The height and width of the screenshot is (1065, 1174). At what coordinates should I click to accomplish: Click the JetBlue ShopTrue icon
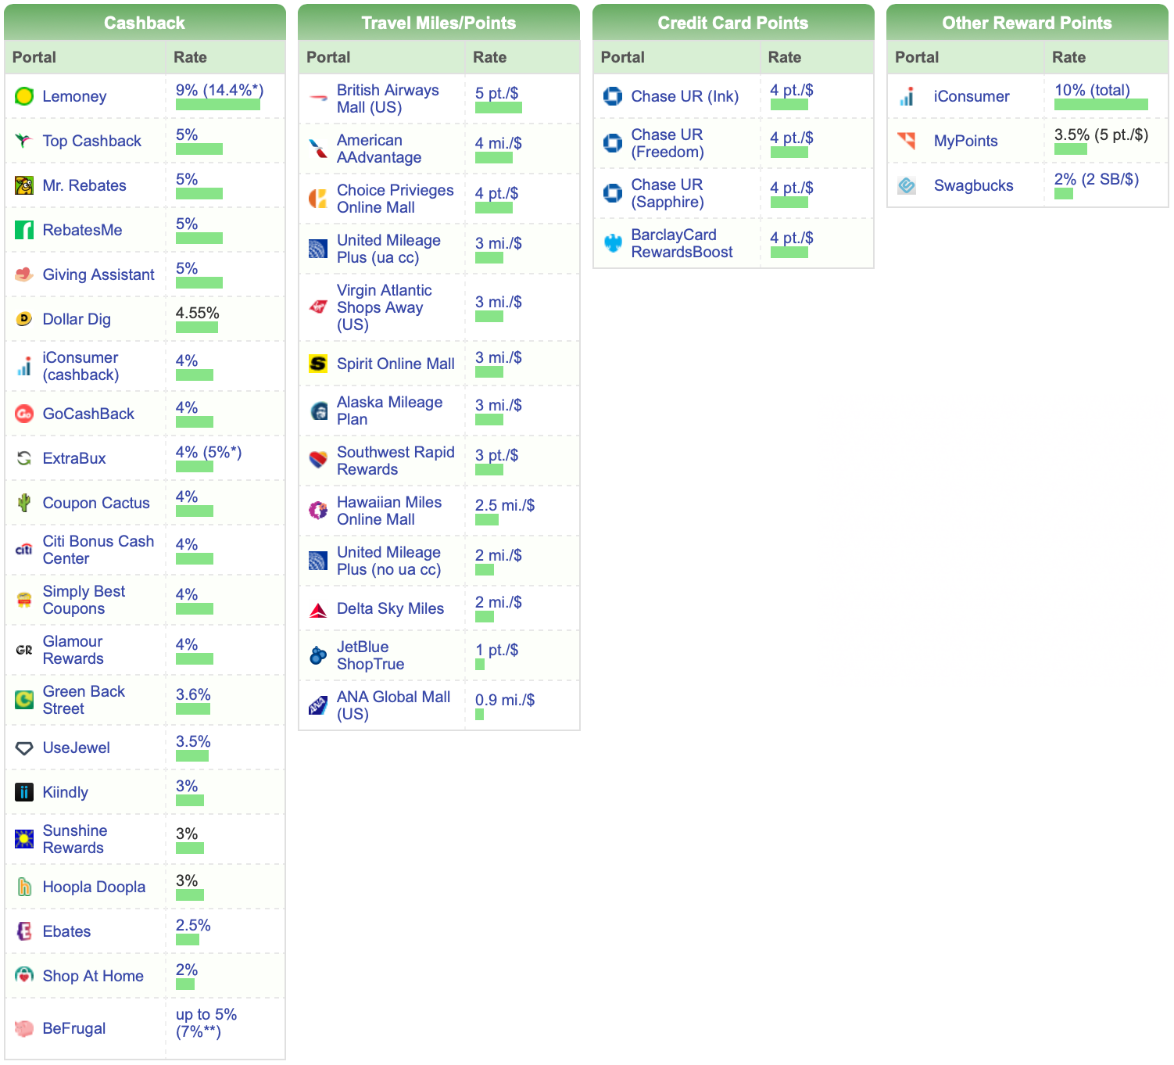pos(318,655)
